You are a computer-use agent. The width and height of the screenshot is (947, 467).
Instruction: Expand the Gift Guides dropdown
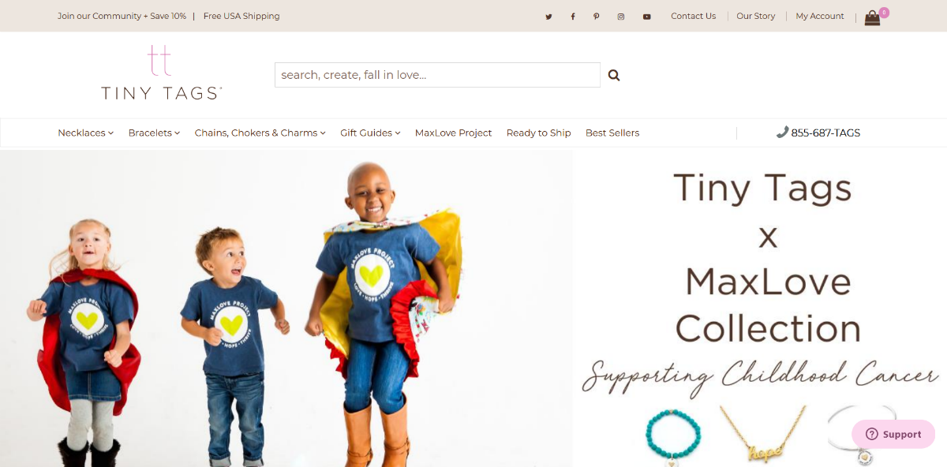pyautogui.click(x=370, y=133)
